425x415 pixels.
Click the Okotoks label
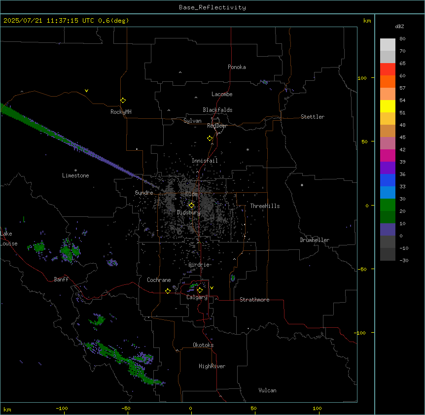coord(203,345)
